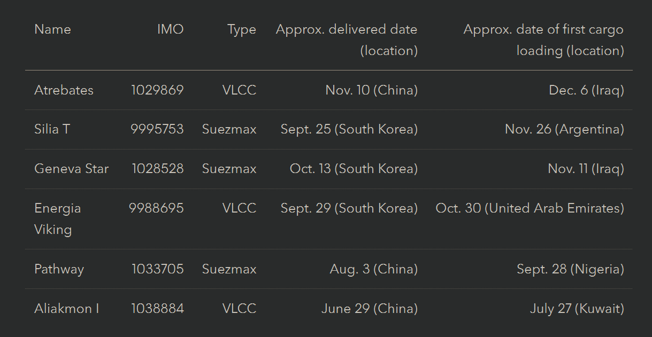This screenshot has width=652, height=337.
Task: Click the Approx. delivered date column header
Action: tap(346, 40)
